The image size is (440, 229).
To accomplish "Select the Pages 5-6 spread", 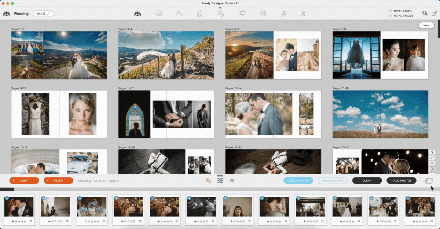I will point(273,55).
